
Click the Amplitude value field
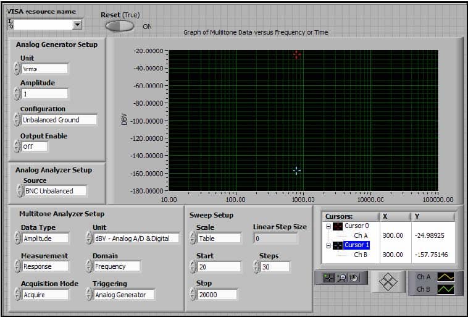pyautogui.click(x=44, y=94)
